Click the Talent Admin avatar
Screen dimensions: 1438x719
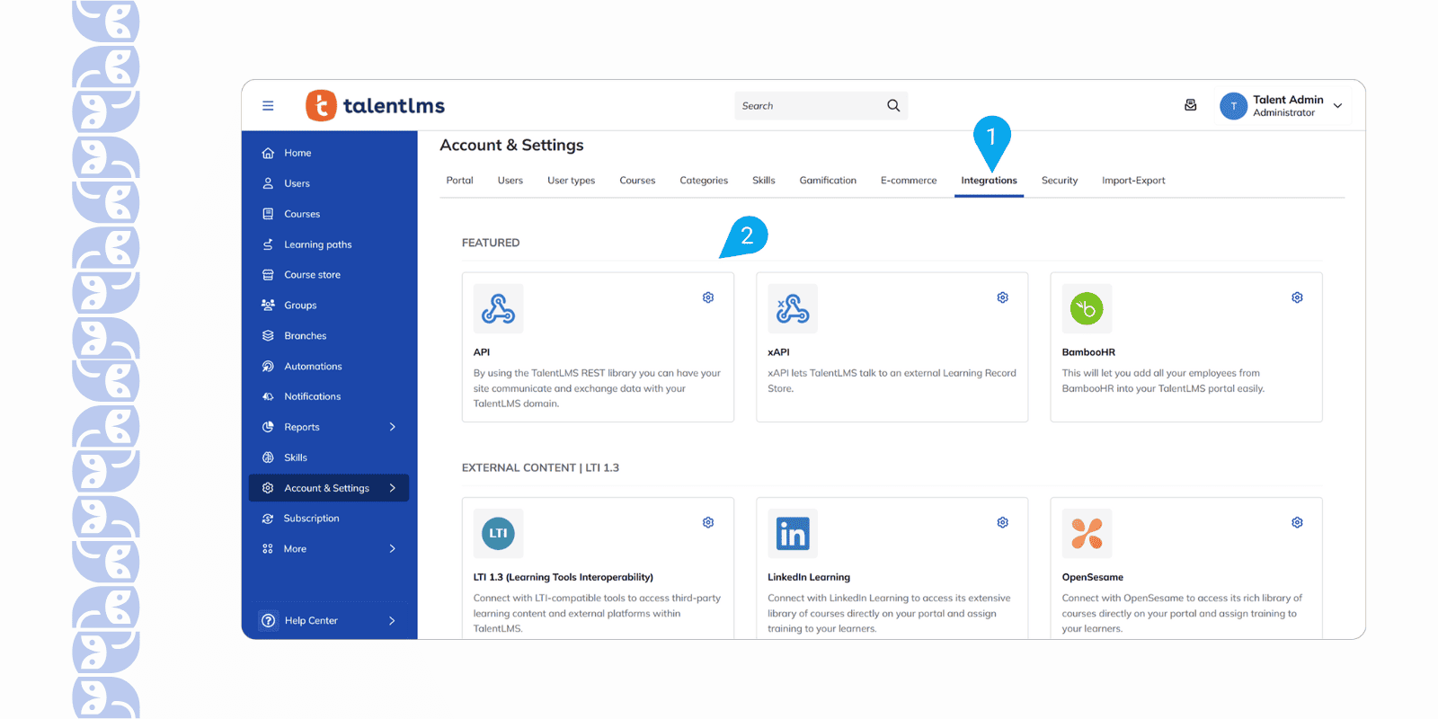[1233, 106]
